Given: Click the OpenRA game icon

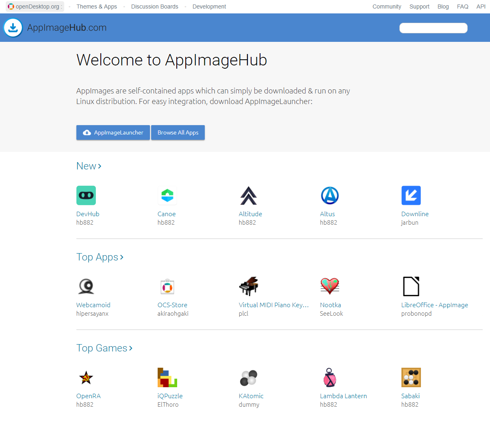Looking at the screenshot, I should pos(86,377).
